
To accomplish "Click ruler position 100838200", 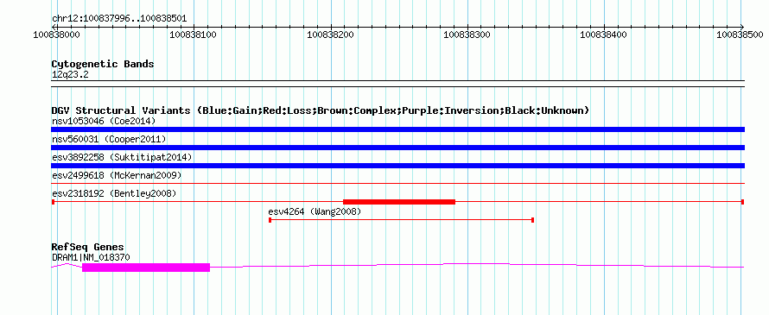I will point(331,35).
